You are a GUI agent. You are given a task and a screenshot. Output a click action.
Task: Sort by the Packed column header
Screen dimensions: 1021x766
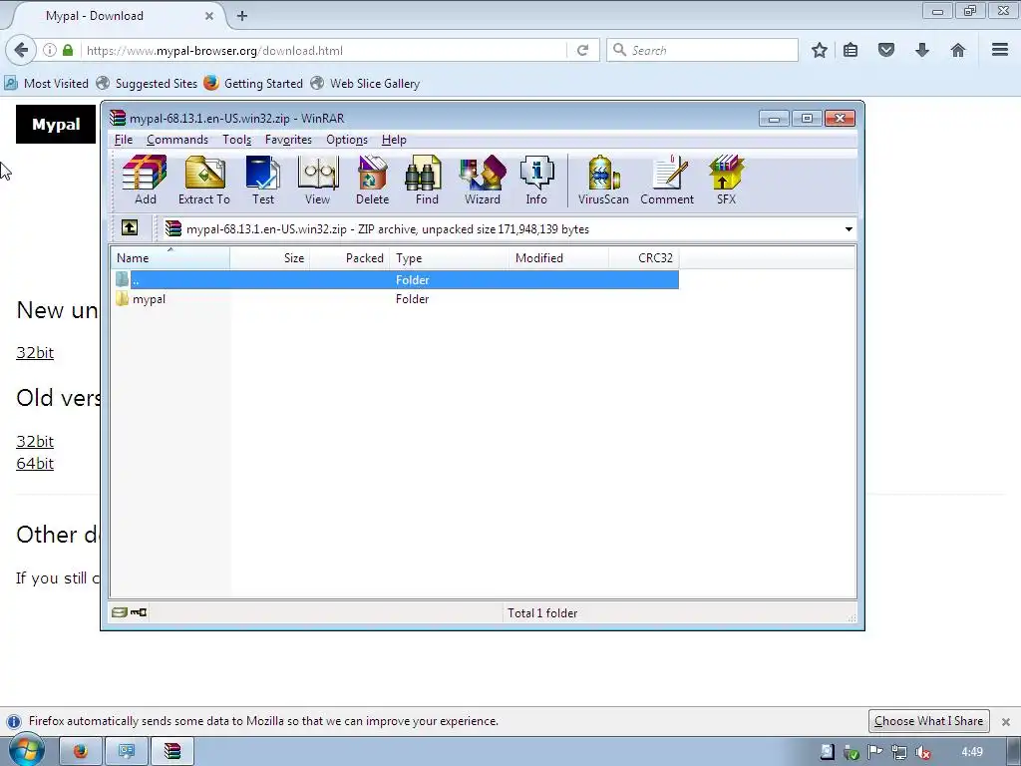tap(350, 258)
